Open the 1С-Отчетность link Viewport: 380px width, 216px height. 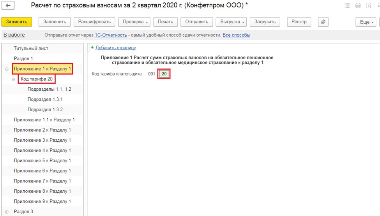[111, 35]
